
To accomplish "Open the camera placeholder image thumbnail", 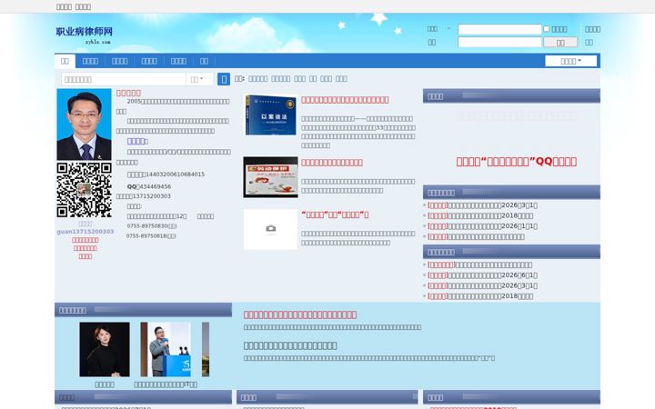I will tap(270, 229).
